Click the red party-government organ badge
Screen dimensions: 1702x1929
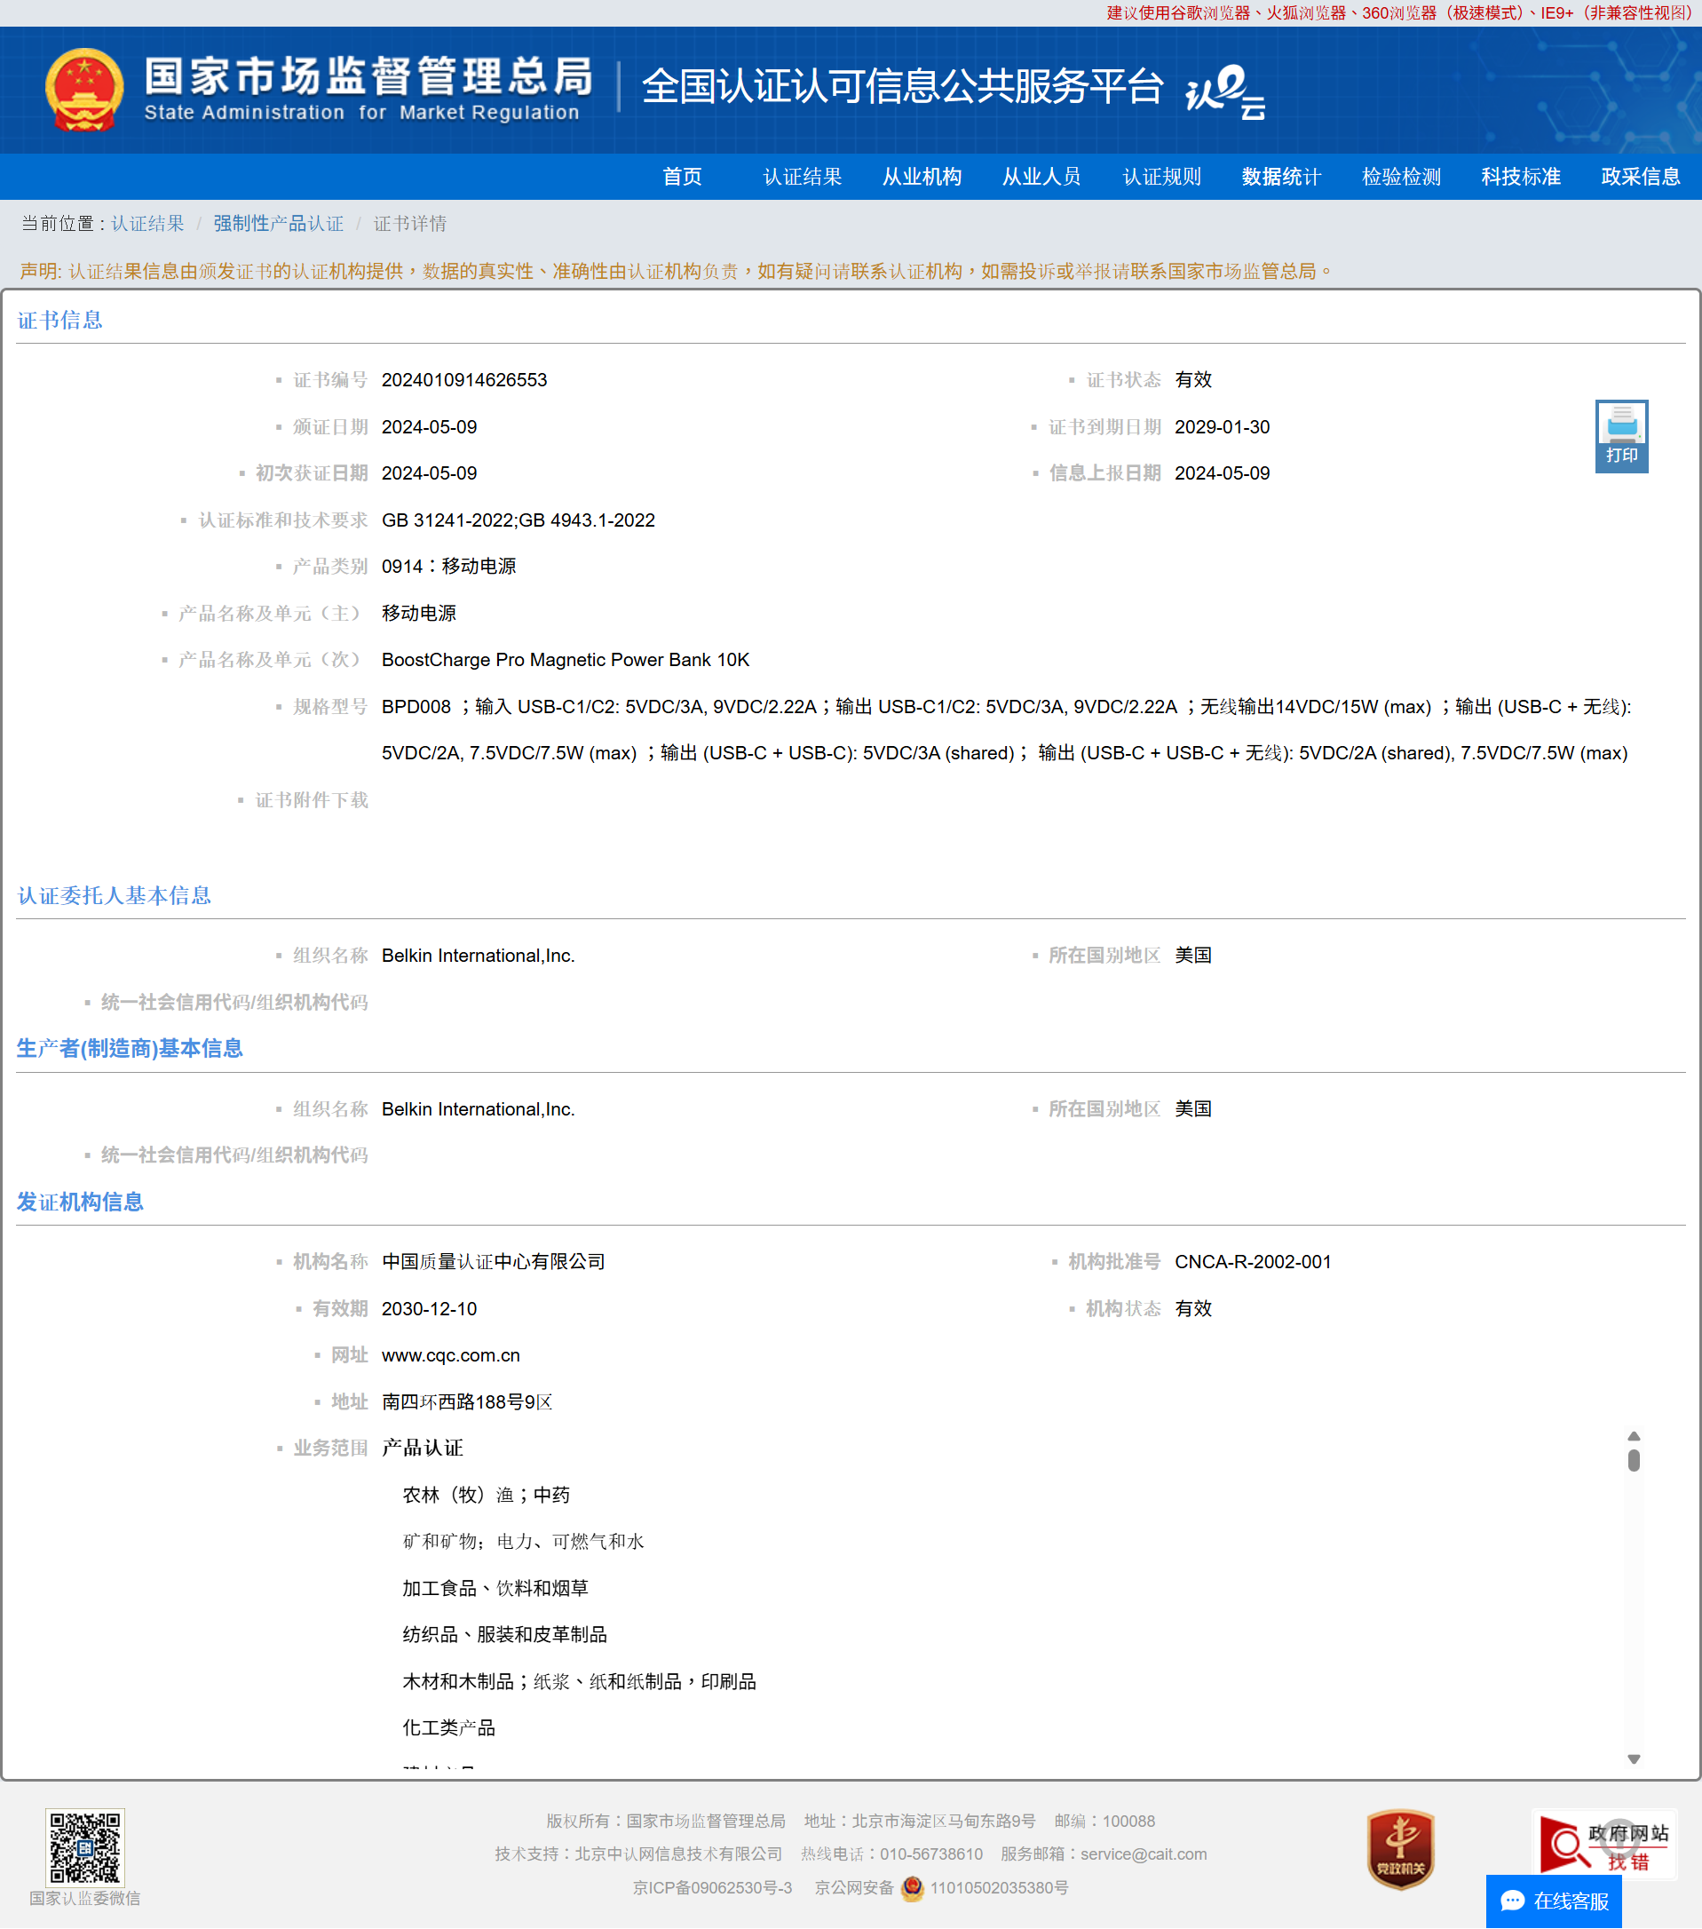pos(1400,1849)
